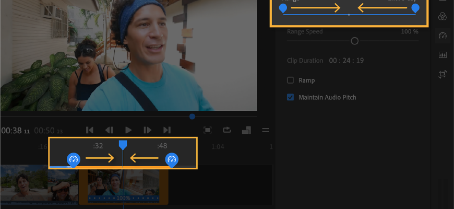Open the aspect ratio settings icon

(x=246, y=130)
